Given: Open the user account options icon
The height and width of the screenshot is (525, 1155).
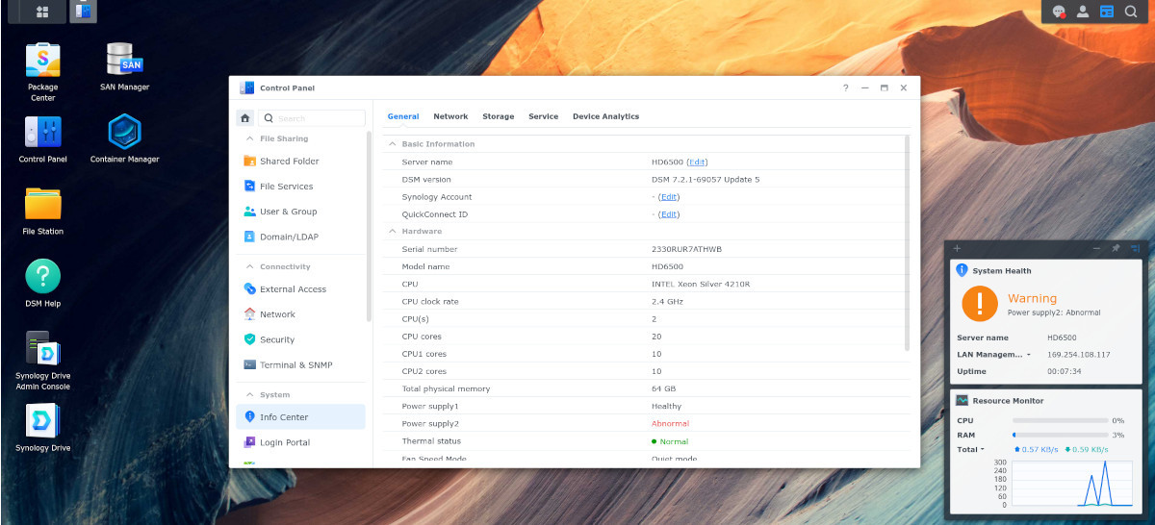Looking at the screenshot, I should coord(1083,12).
